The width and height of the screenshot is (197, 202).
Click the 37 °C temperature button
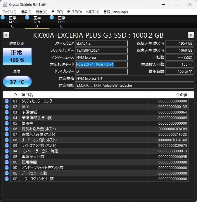click(17, 81)
